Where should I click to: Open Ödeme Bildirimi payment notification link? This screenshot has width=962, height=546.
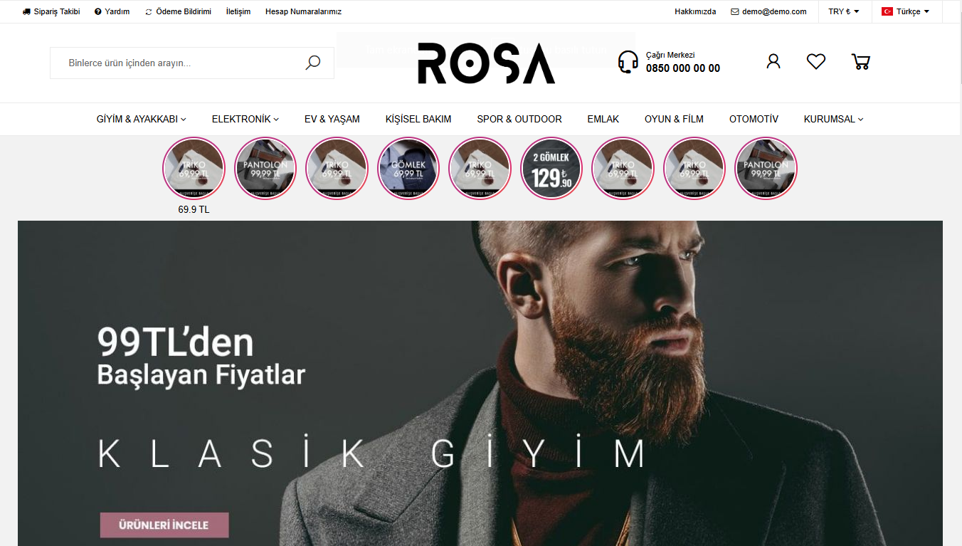point(178,11)
